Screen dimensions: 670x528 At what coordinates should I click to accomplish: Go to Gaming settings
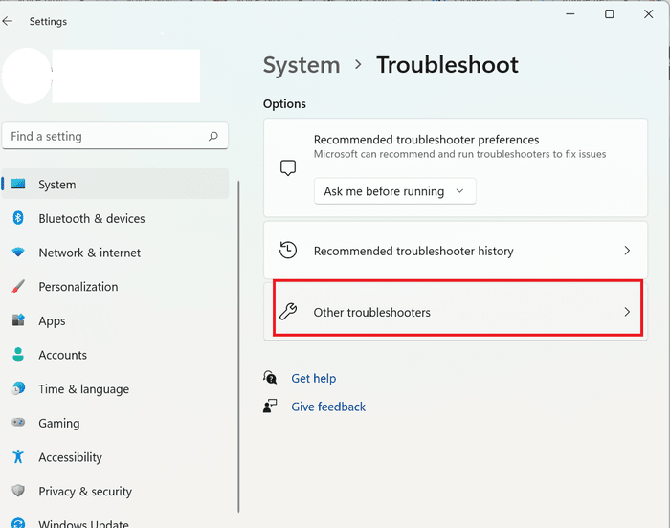coord(115,423)
